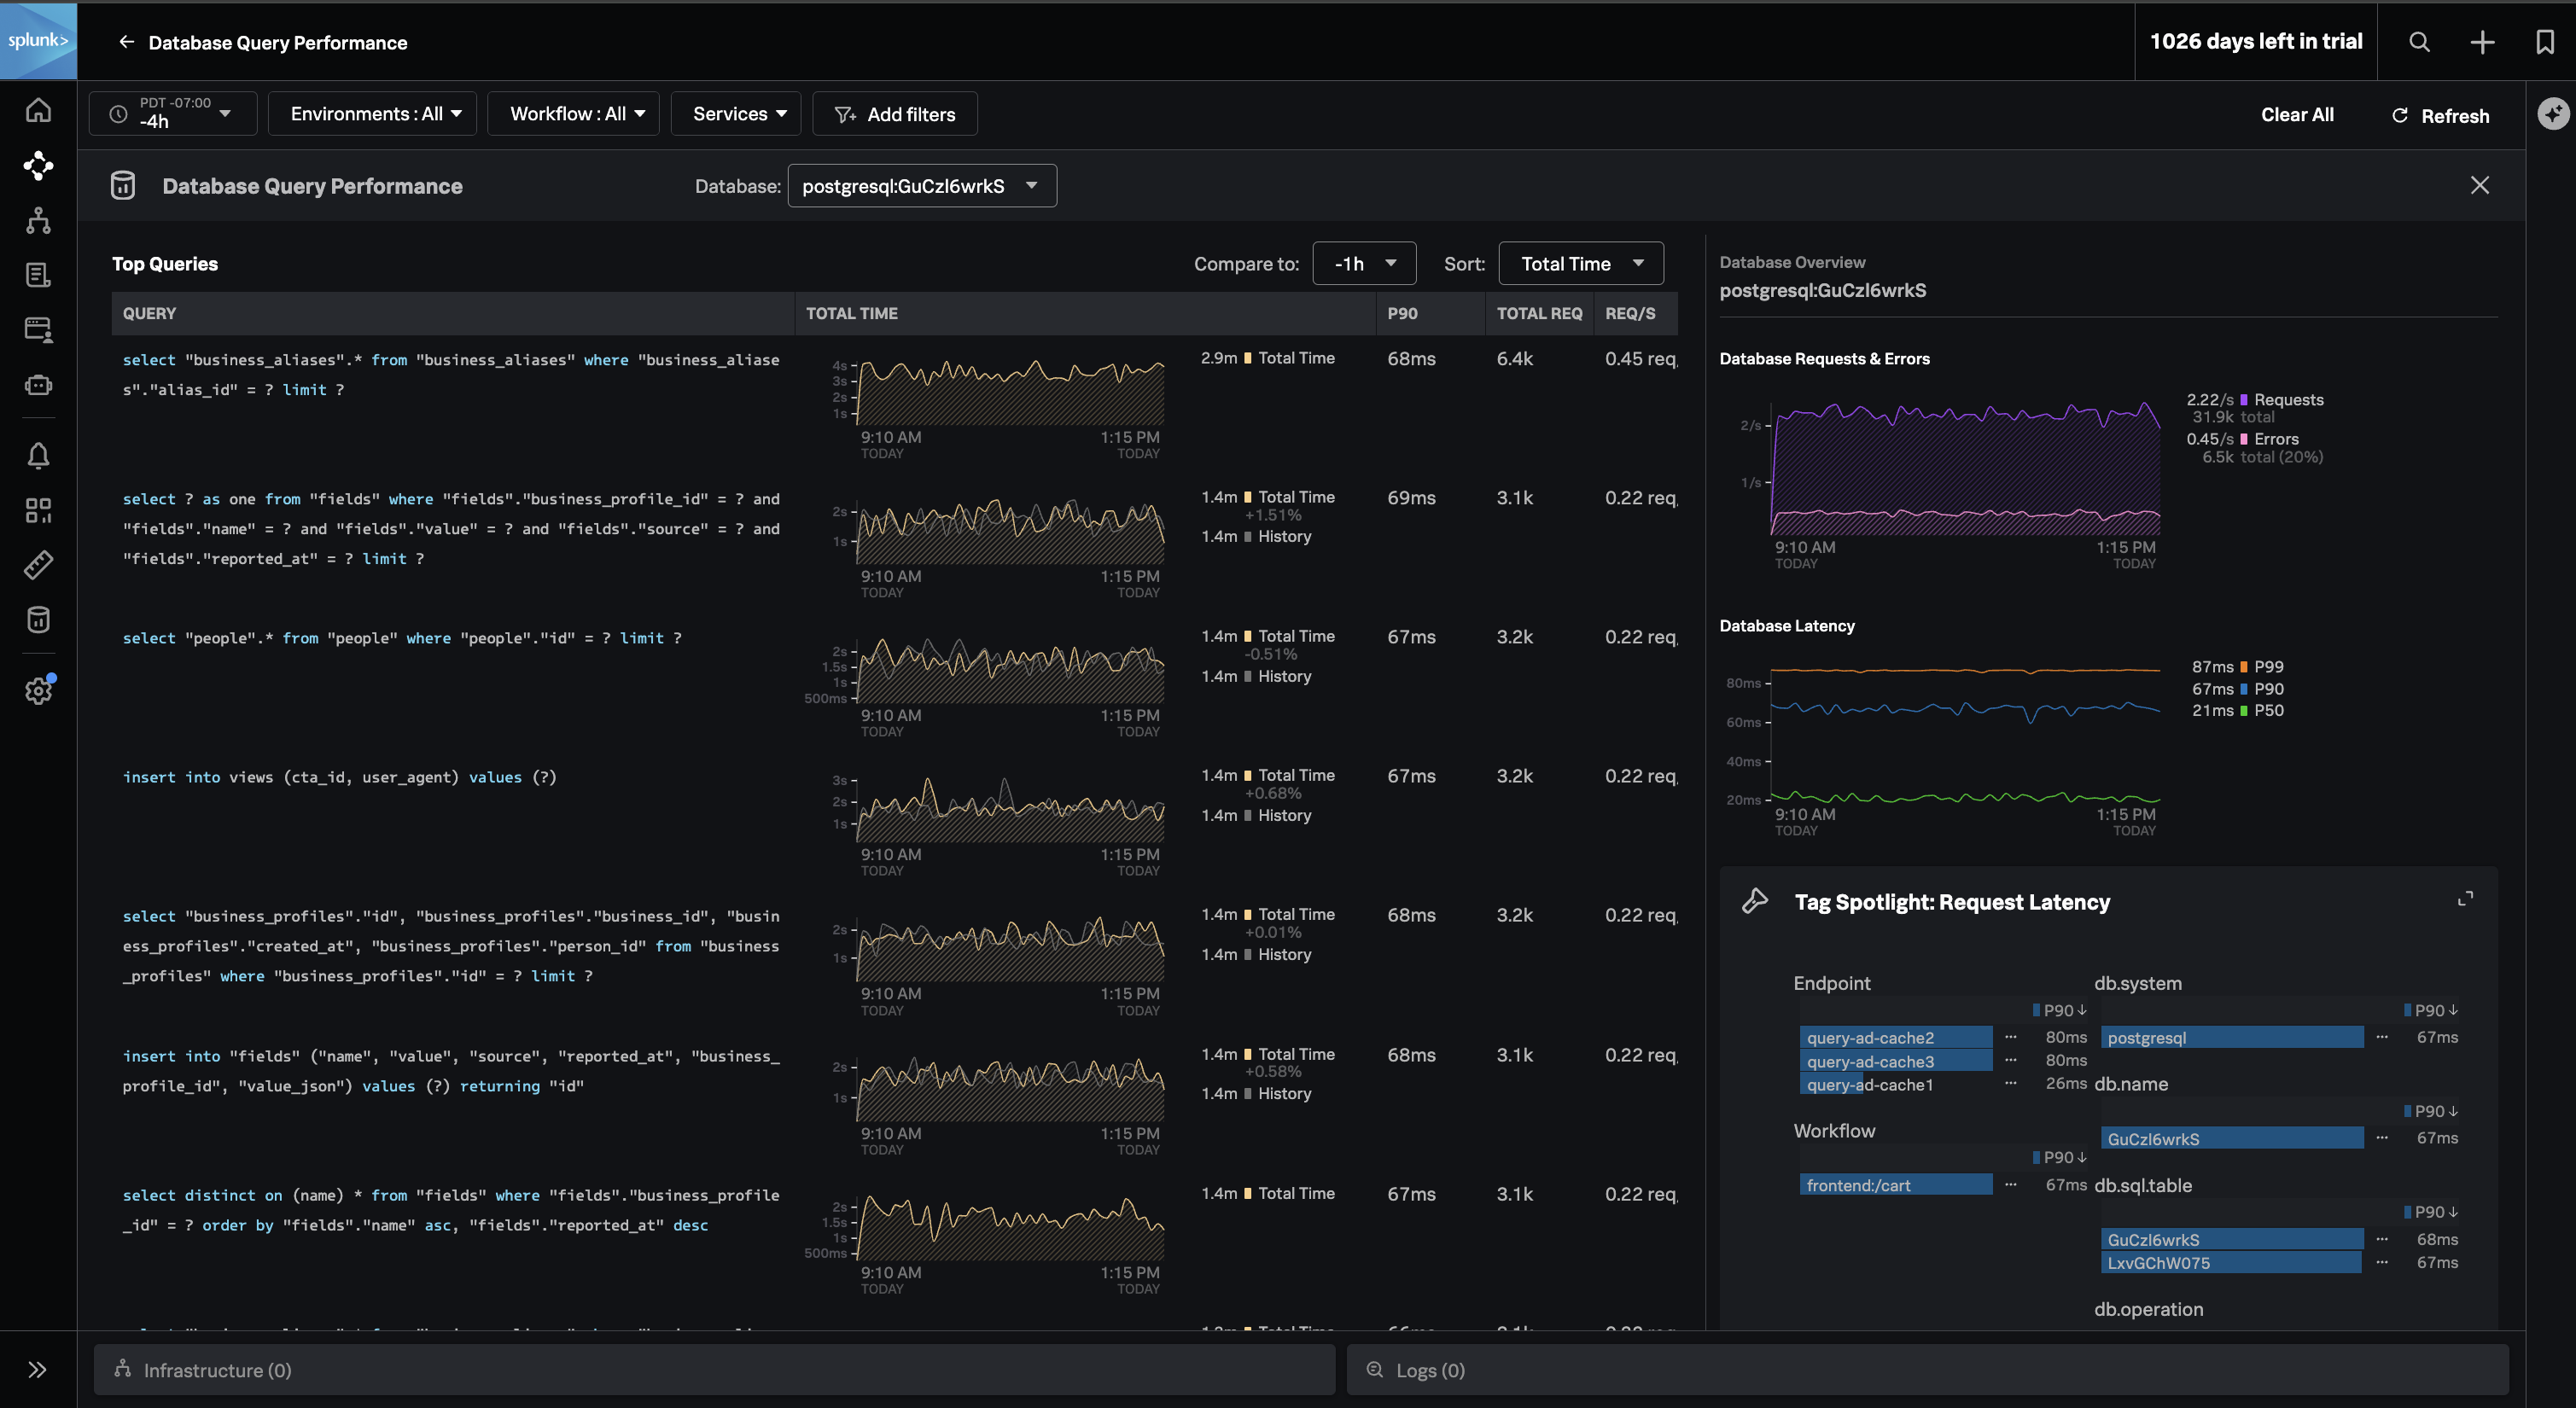Open the alerts bell icon in sidebar
This screenshot has height=1408, width=2576.
tap(38, 456)
